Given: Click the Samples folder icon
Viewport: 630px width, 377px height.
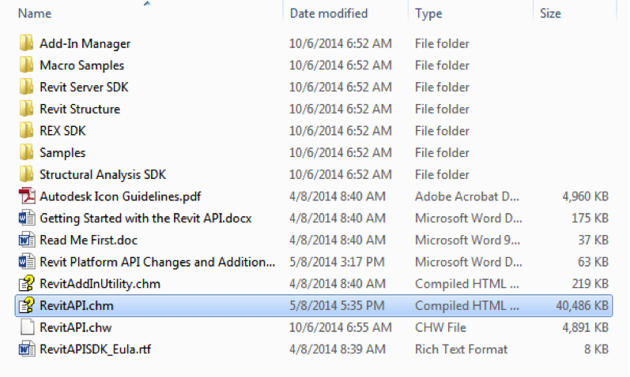Looking at the screenshot, I should point(27,152).
